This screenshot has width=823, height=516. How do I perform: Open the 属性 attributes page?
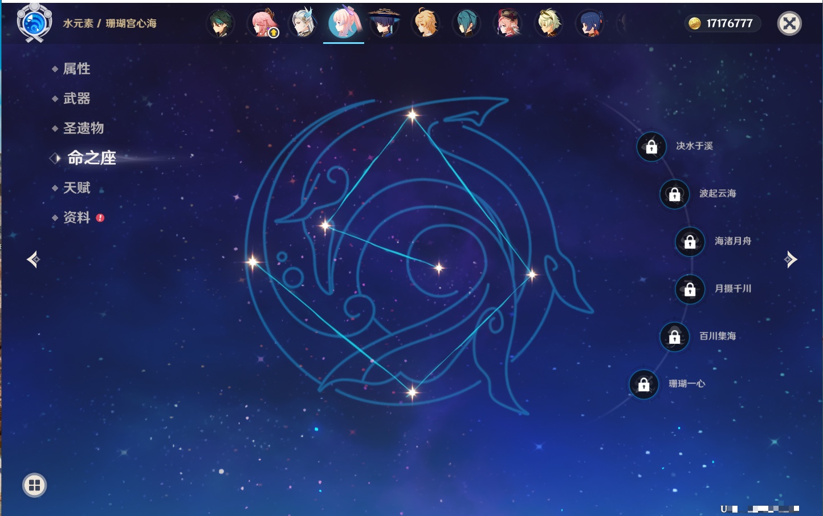pyautogui.click(x=76, y=69)
